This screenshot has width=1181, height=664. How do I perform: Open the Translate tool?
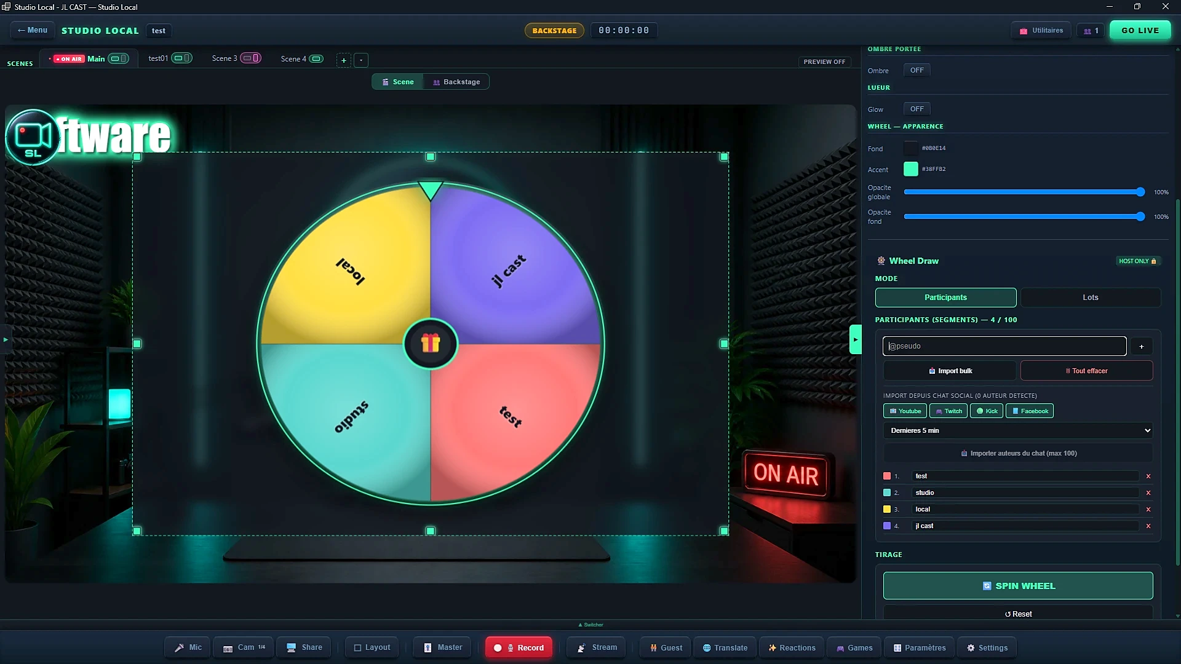(725, 647)
